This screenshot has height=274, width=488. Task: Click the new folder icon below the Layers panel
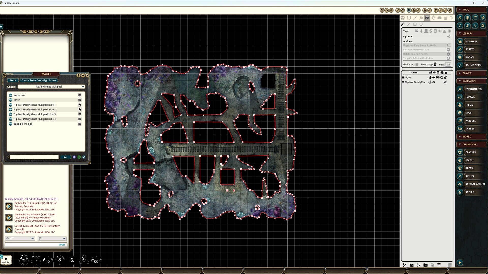coord(425,265)
